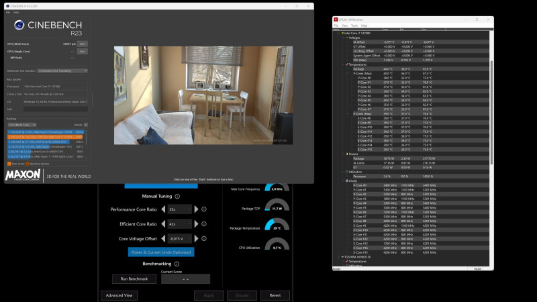
Task: Collapse the Voltages node in HWMonitor
Action: (343, 38)
